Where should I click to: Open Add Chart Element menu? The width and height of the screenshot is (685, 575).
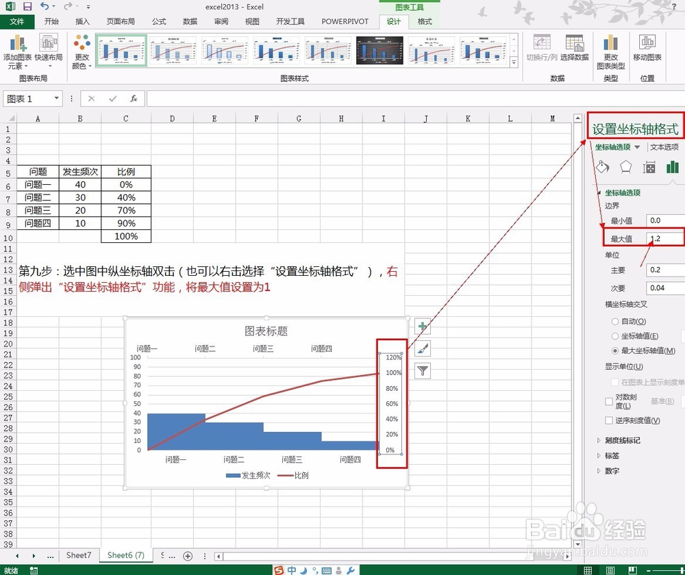pyautogui.click(x=18, y=51)
